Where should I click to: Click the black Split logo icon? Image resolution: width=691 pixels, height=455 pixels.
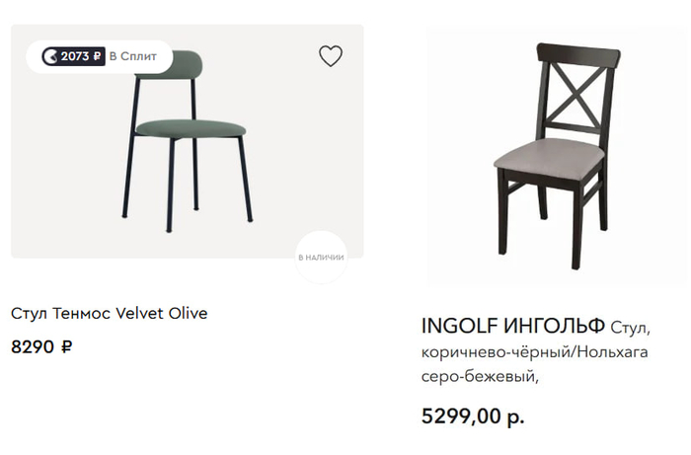click(x=49, y=56)
